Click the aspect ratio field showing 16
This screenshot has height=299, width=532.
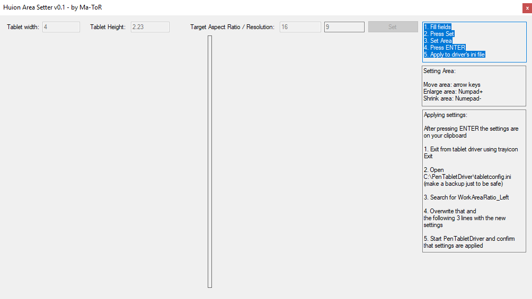[300, 27]
